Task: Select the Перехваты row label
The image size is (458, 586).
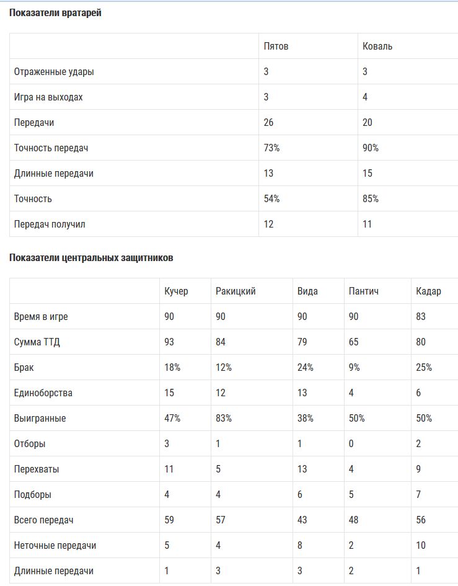Action: 37,469
